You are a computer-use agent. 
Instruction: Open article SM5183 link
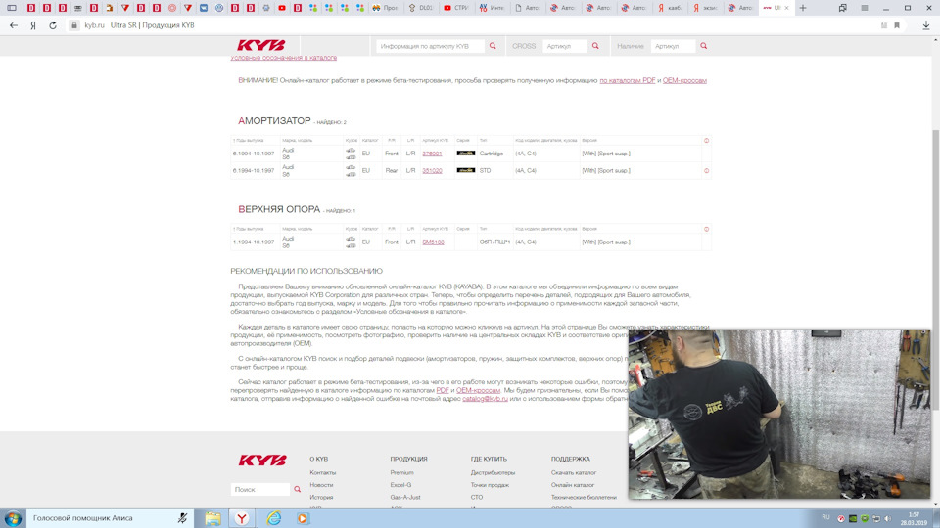click(433, 242)
